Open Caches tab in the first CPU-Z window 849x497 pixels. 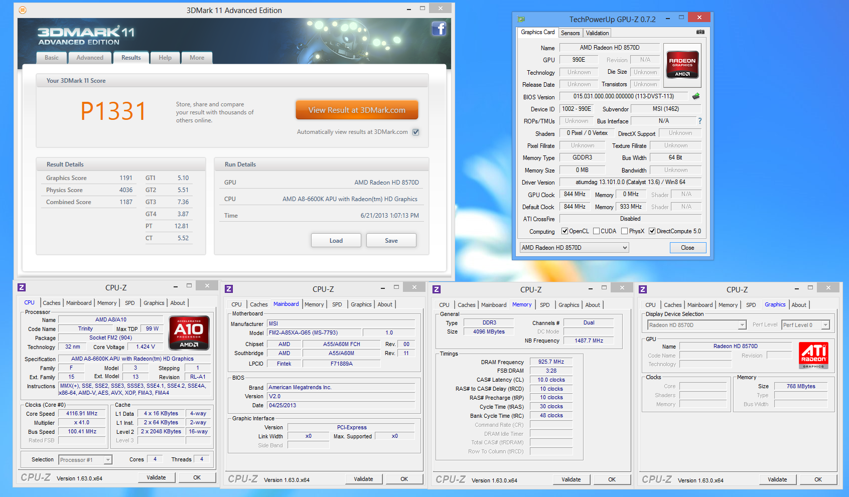52,303
